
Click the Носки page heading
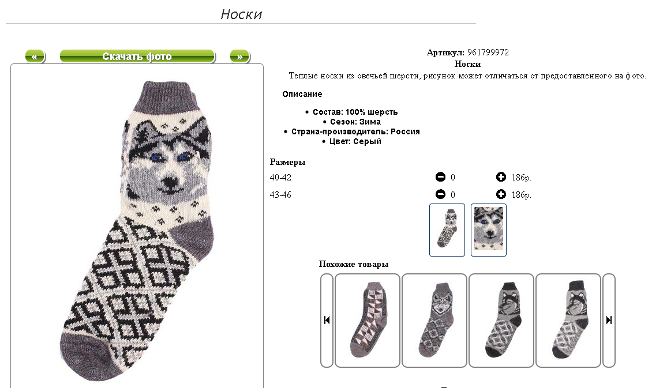click(241, 14)
